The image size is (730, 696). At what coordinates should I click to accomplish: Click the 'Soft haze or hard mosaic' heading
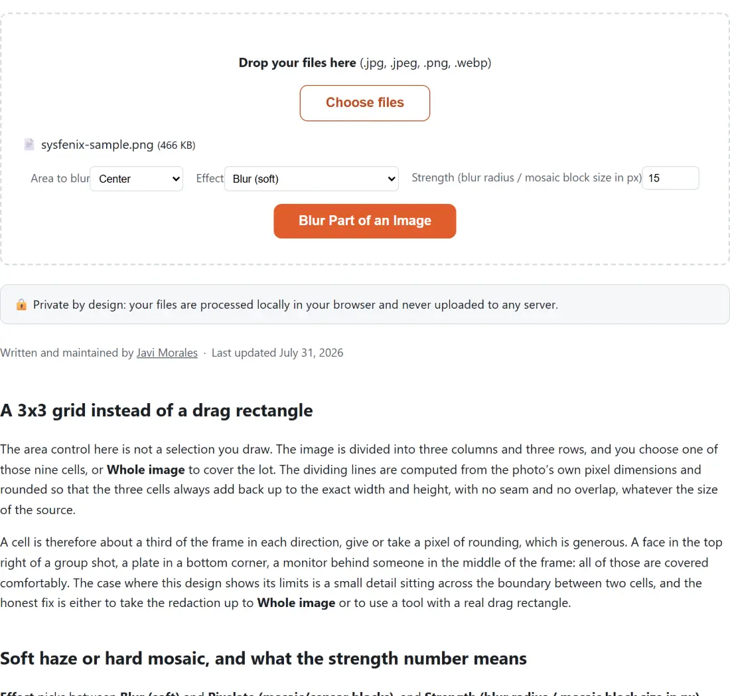click(x=263, y=659)
